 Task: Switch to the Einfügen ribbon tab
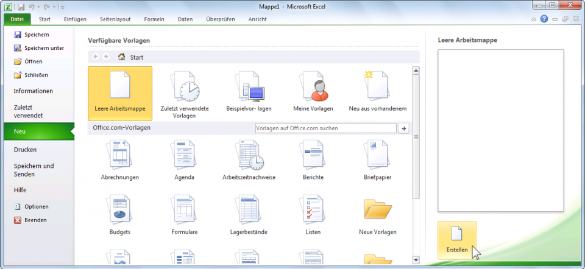coord(75,19)
